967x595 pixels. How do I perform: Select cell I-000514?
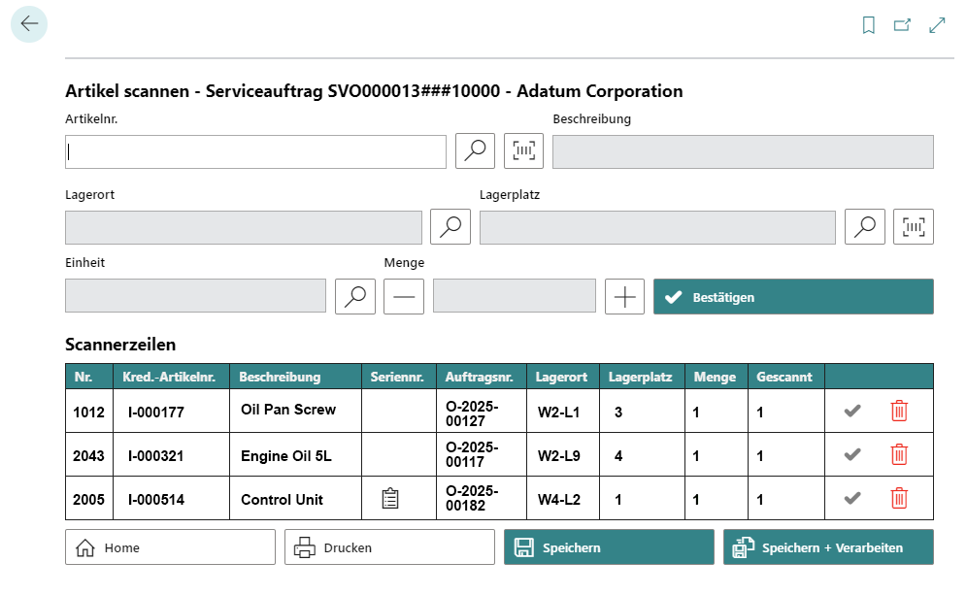click(x=172, y=500)
